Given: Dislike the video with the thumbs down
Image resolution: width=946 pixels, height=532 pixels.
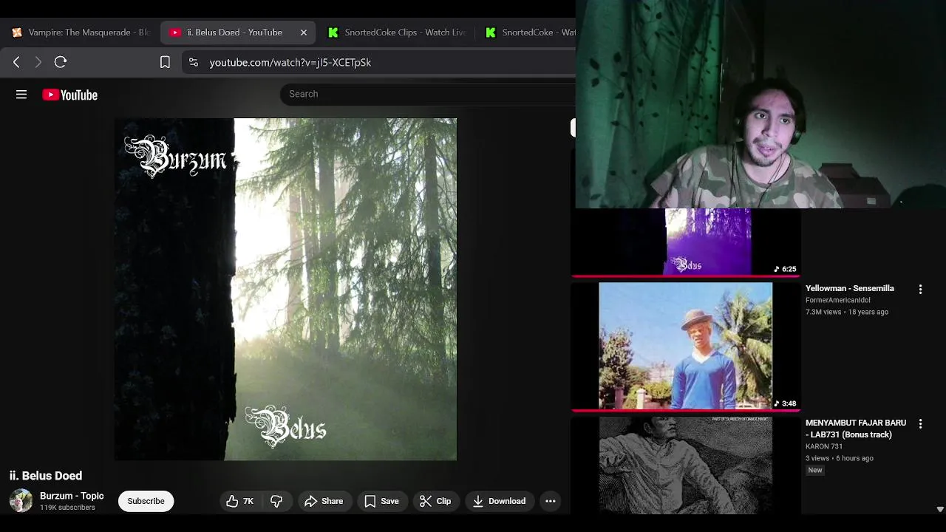Looking at the screenshot, I should 276,501.
